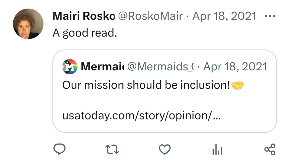Open the tweet's Apr 18, 2021 timestamp

click(225, 16)
